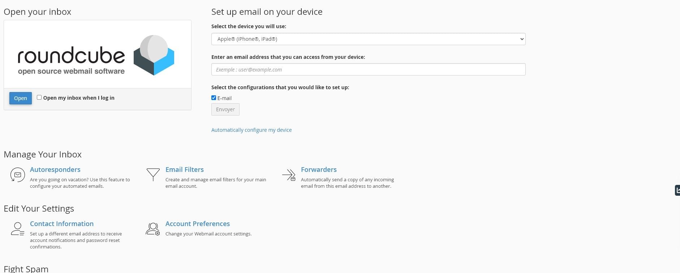This screenshot has width=680, height=273.
Task: Expand the device selection dropdown
Action: [x=368, y=39]
